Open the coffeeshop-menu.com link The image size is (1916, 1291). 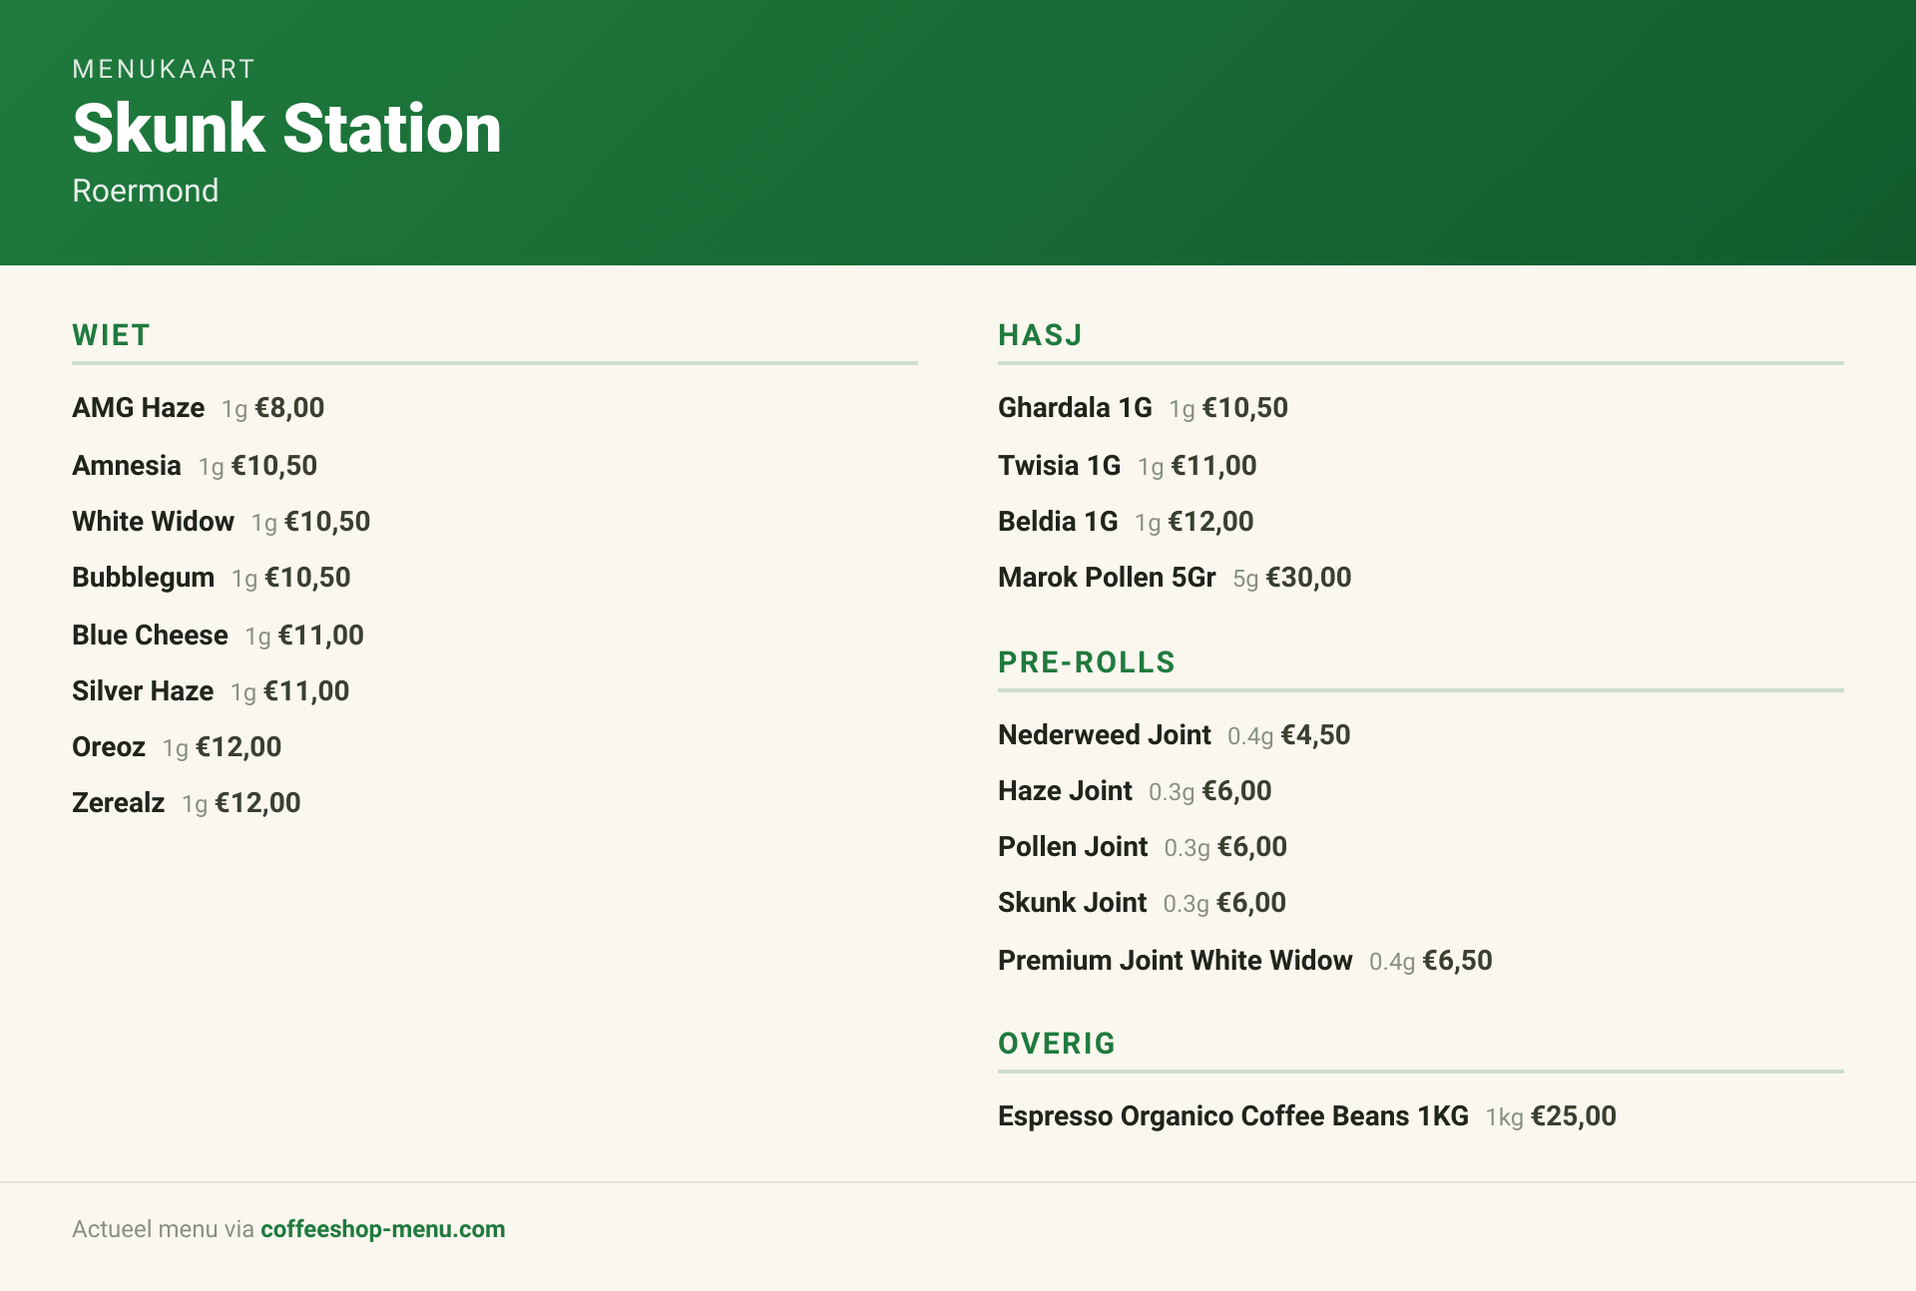pyautogui.click(x=382, y=1229)
